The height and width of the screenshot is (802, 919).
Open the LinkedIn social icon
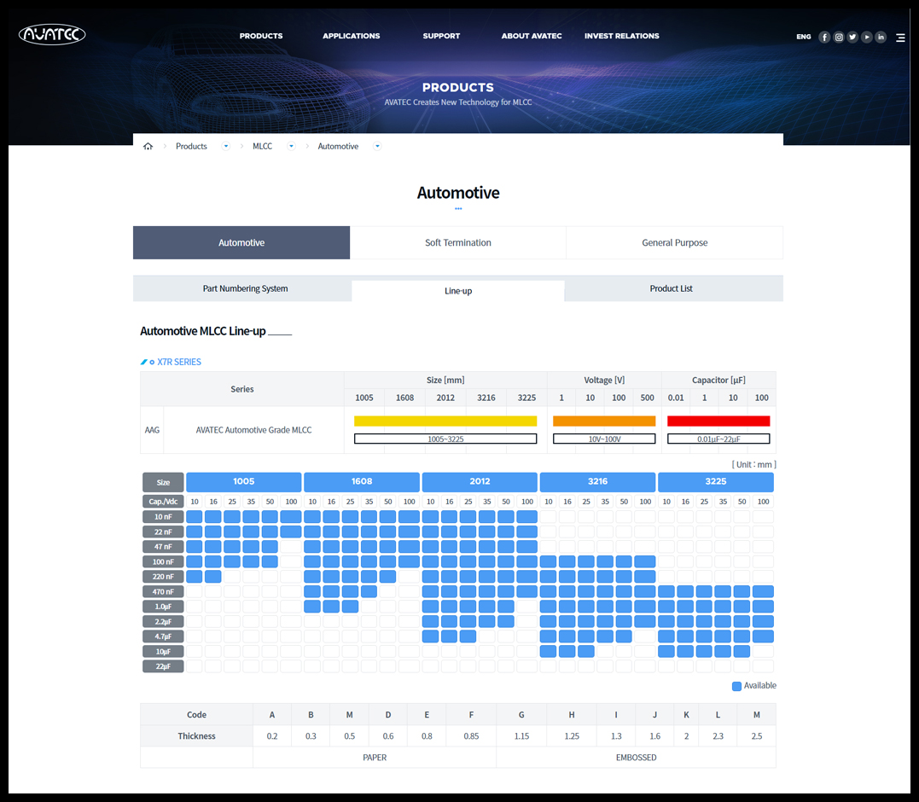881,37
